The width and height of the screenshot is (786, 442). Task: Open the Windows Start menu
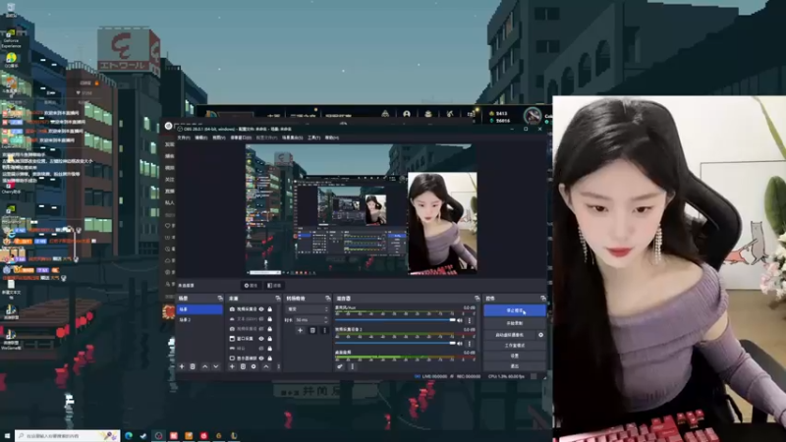coord(7,436)
